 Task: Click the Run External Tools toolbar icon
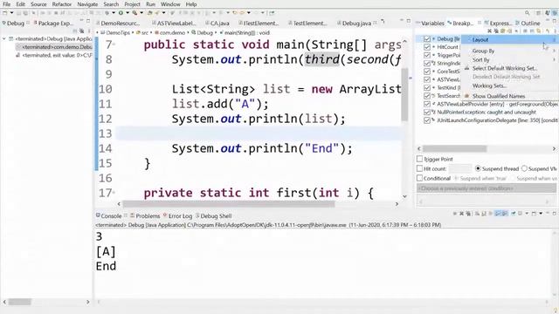[135, 13]
